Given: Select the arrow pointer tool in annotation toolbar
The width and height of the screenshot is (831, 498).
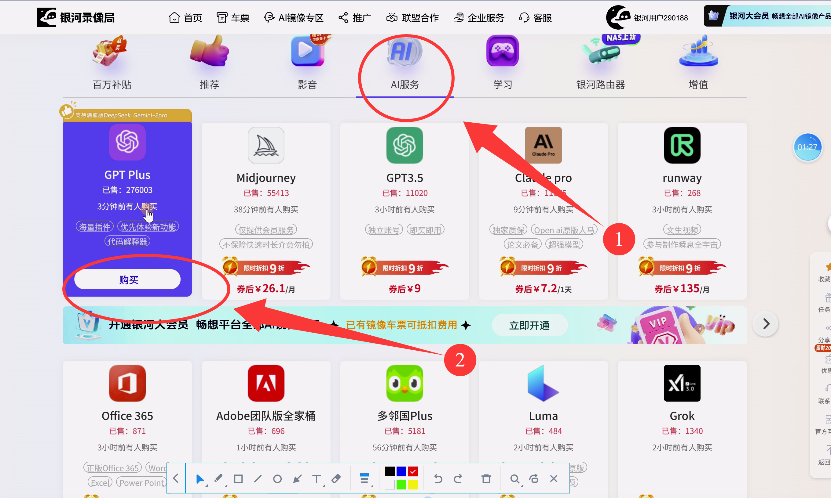Looking at the screenshot, I should (200, 479).
